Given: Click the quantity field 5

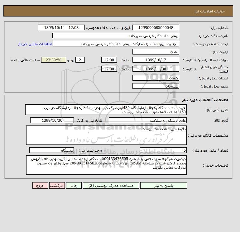Looking at the screenshot, I should click(163, 150).
